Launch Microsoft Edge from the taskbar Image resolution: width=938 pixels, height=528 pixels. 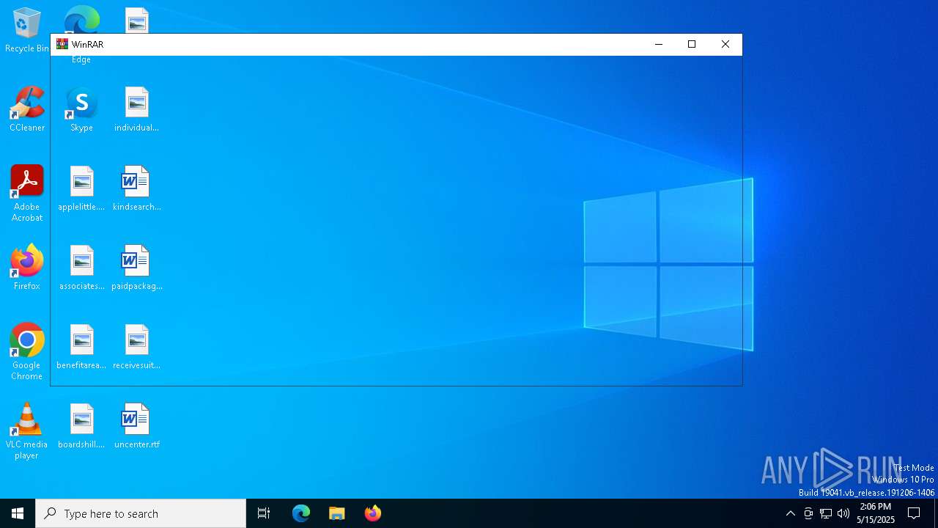(x=301, y=513)
